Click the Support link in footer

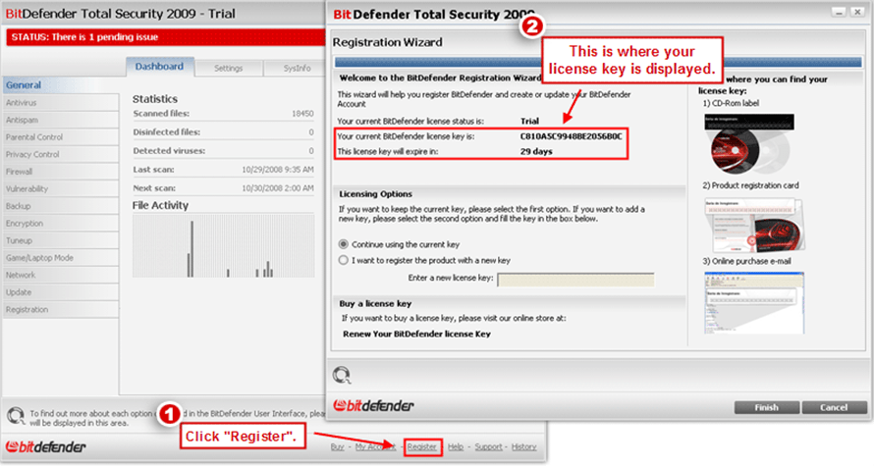[x=488, y=447]
